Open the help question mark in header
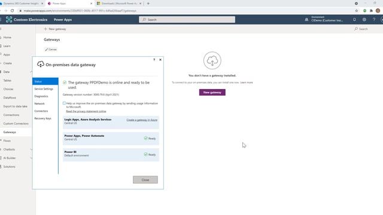This screenshot has height=215, width=383. (x=374, y=20)
